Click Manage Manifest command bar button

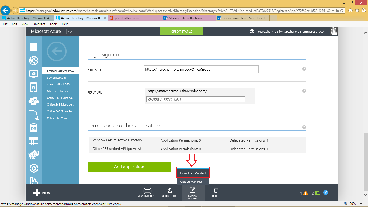[193, 193]
